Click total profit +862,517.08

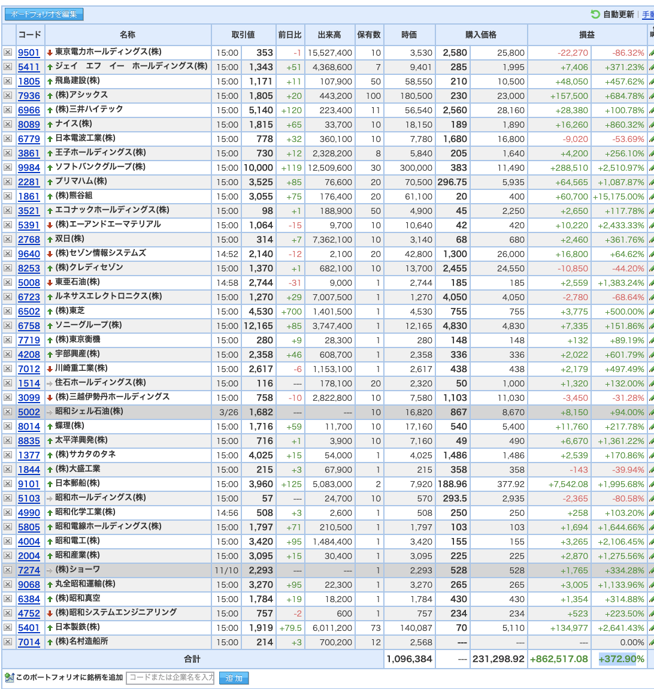click(x=559, y=659)
